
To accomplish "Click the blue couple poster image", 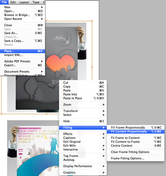I will click(34, 148).
